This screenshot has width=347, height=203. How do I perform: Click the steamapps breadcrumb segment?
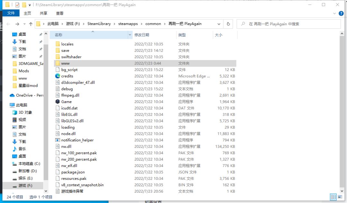128,24
